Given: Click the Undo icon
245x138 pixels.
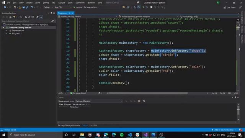Looking at the screenshot, I should (x=32, y=7).
